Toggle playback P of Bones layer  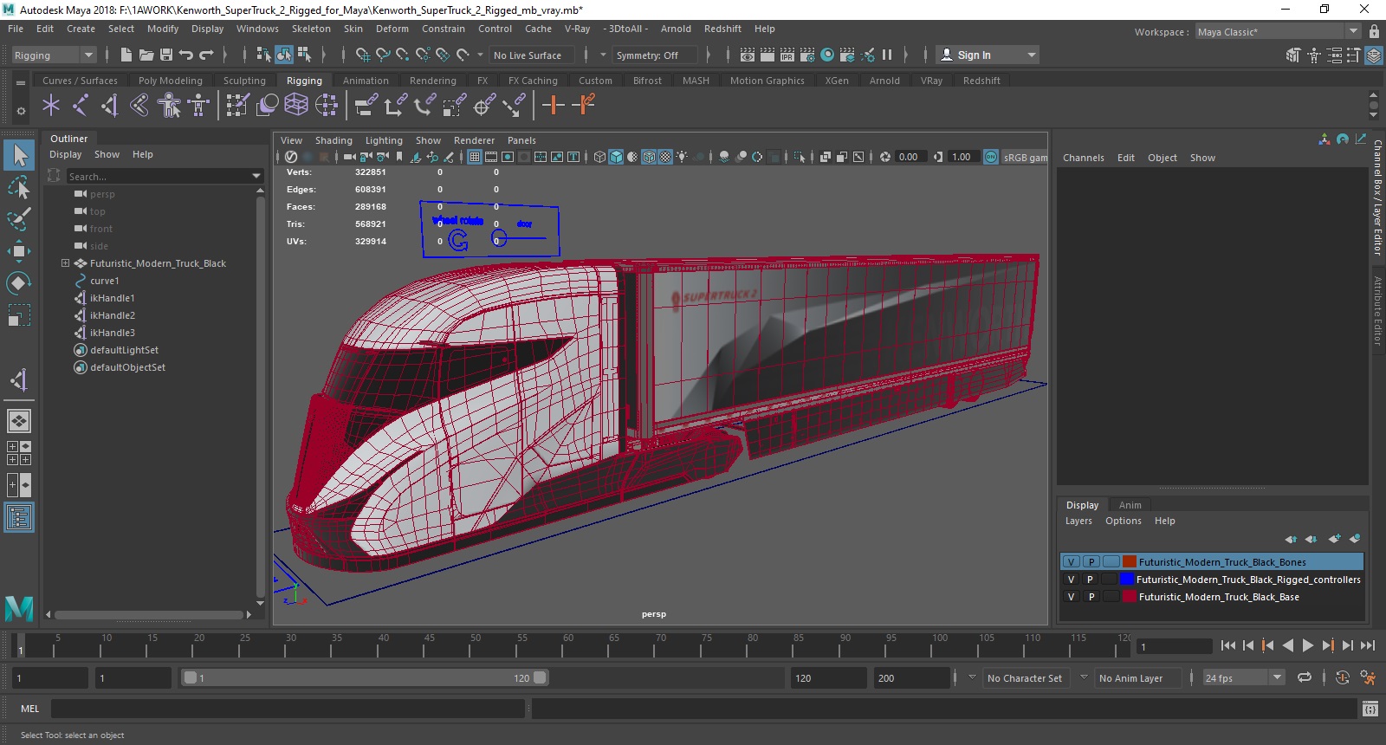pyautogui.click(x=1091, y=561)
